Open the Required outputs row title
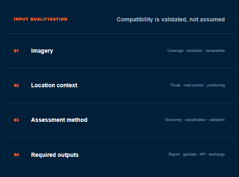The image size is (239, 177). pyautogui.click(x=55, y=155)
